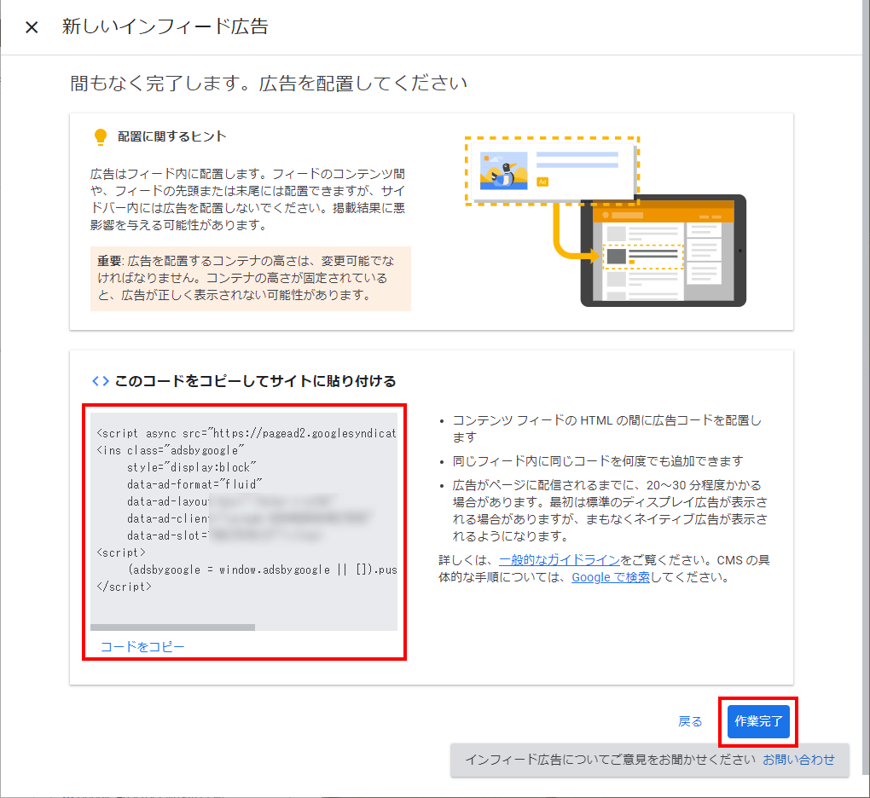The width and height of the screenshot is (870, 798).
Task: Open the 一般的なガイドライン link
Action: (560, 560)
